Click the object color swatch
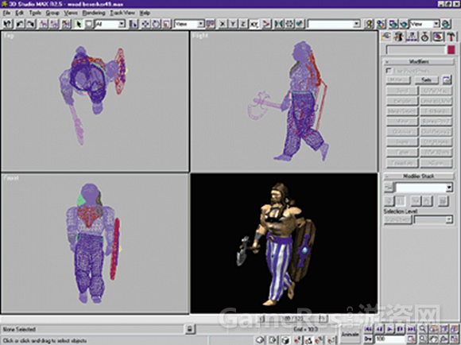461x345 pixels. [x=451, y=50]
